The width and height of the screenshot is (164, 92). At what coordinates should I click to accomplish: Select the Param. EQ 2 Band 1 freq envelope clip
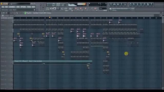point(53,62)
